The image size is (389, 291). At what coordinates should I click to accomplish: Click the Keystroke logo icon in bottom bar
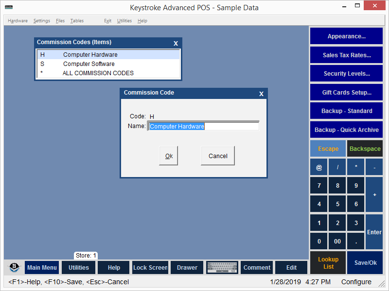point(15,268)
